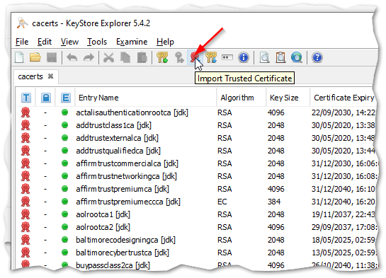Open help via blue question icon
Viewport: 386px width, 278px height.
tap(317, 57)
